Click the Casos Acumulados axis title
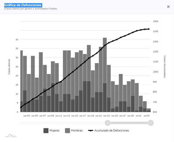This screenshot has height=142, width=174. click(x=165, y=67)
